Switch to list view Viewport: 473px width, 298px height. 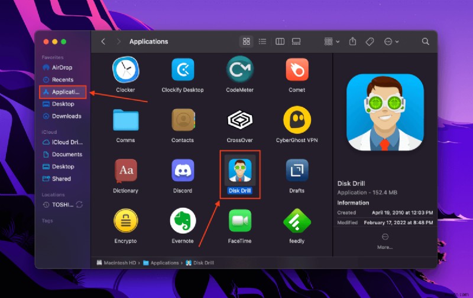tap(263, 41)
